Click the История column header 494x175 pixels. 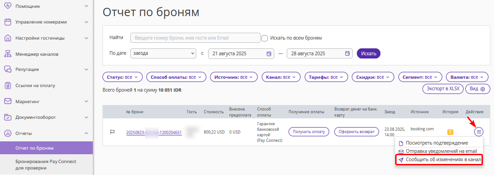point(450,111)
